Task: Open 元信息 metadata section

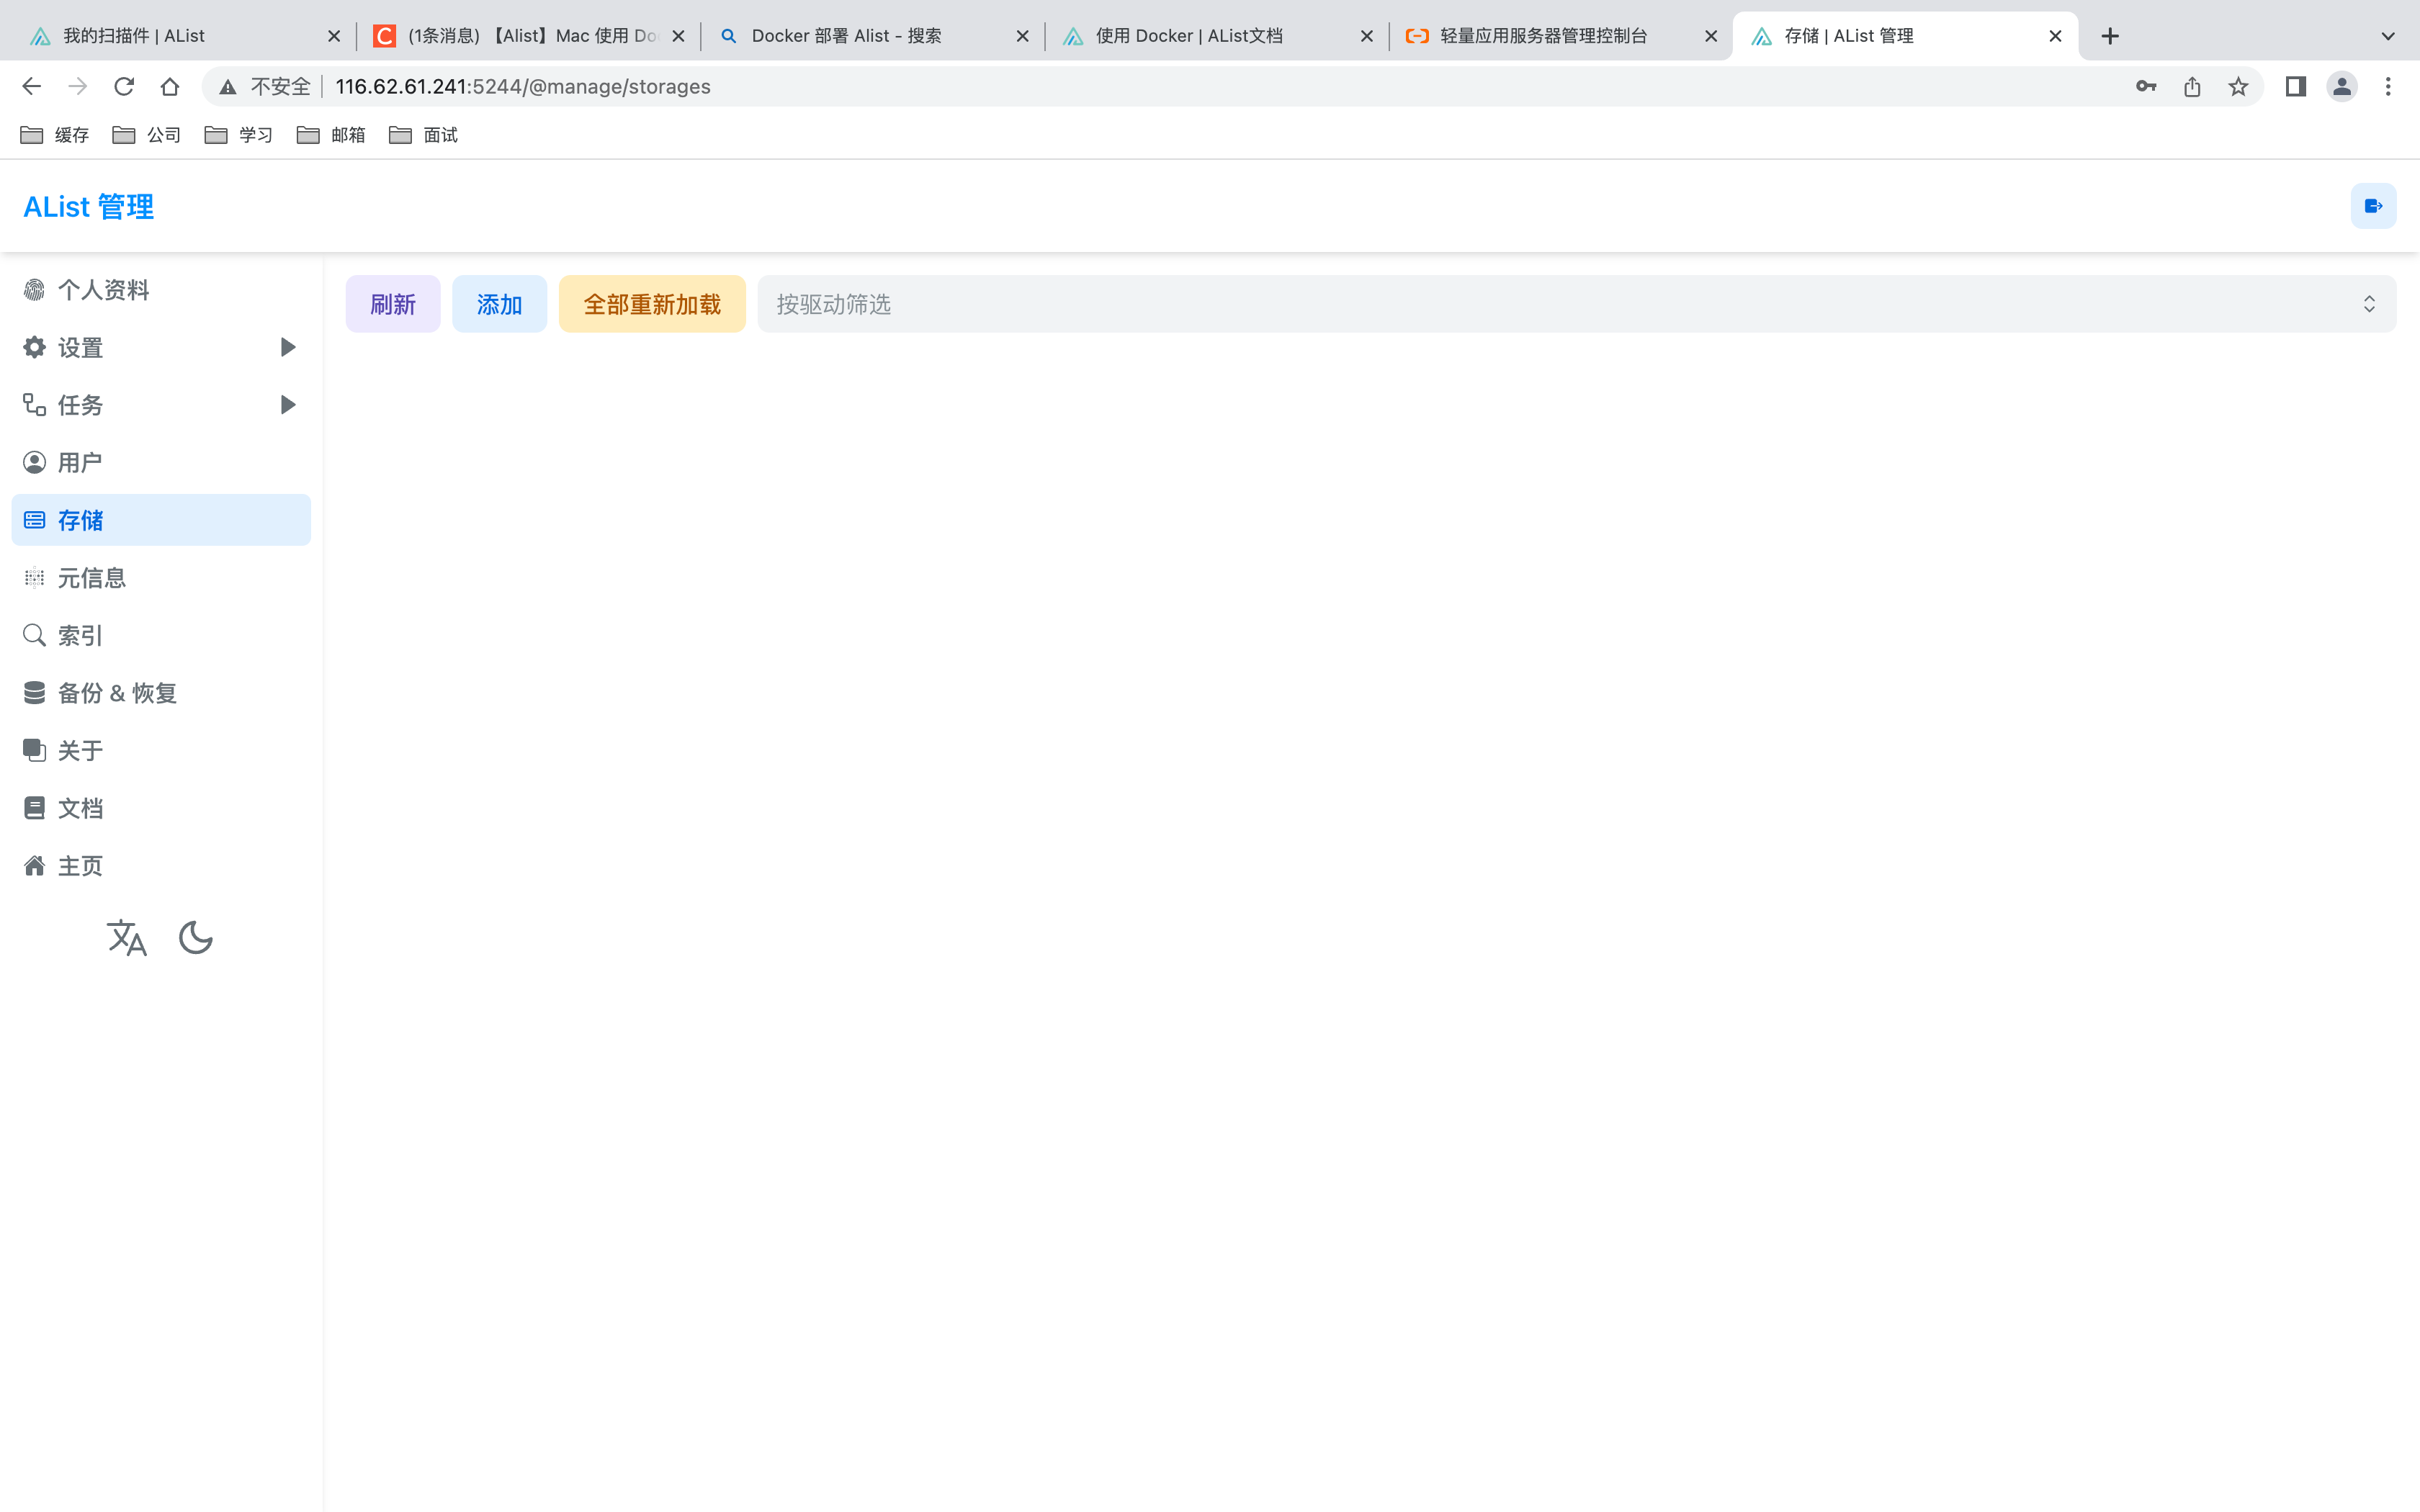Action: (x=91, y=578)
